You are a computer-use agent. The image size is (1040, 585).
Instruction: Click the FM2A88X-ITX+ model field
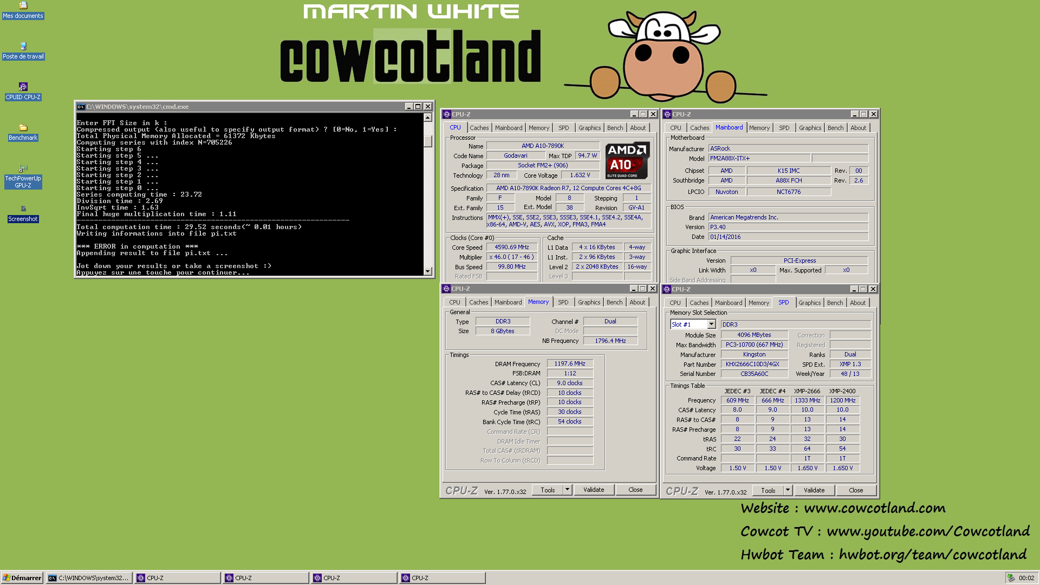point(759,158)
